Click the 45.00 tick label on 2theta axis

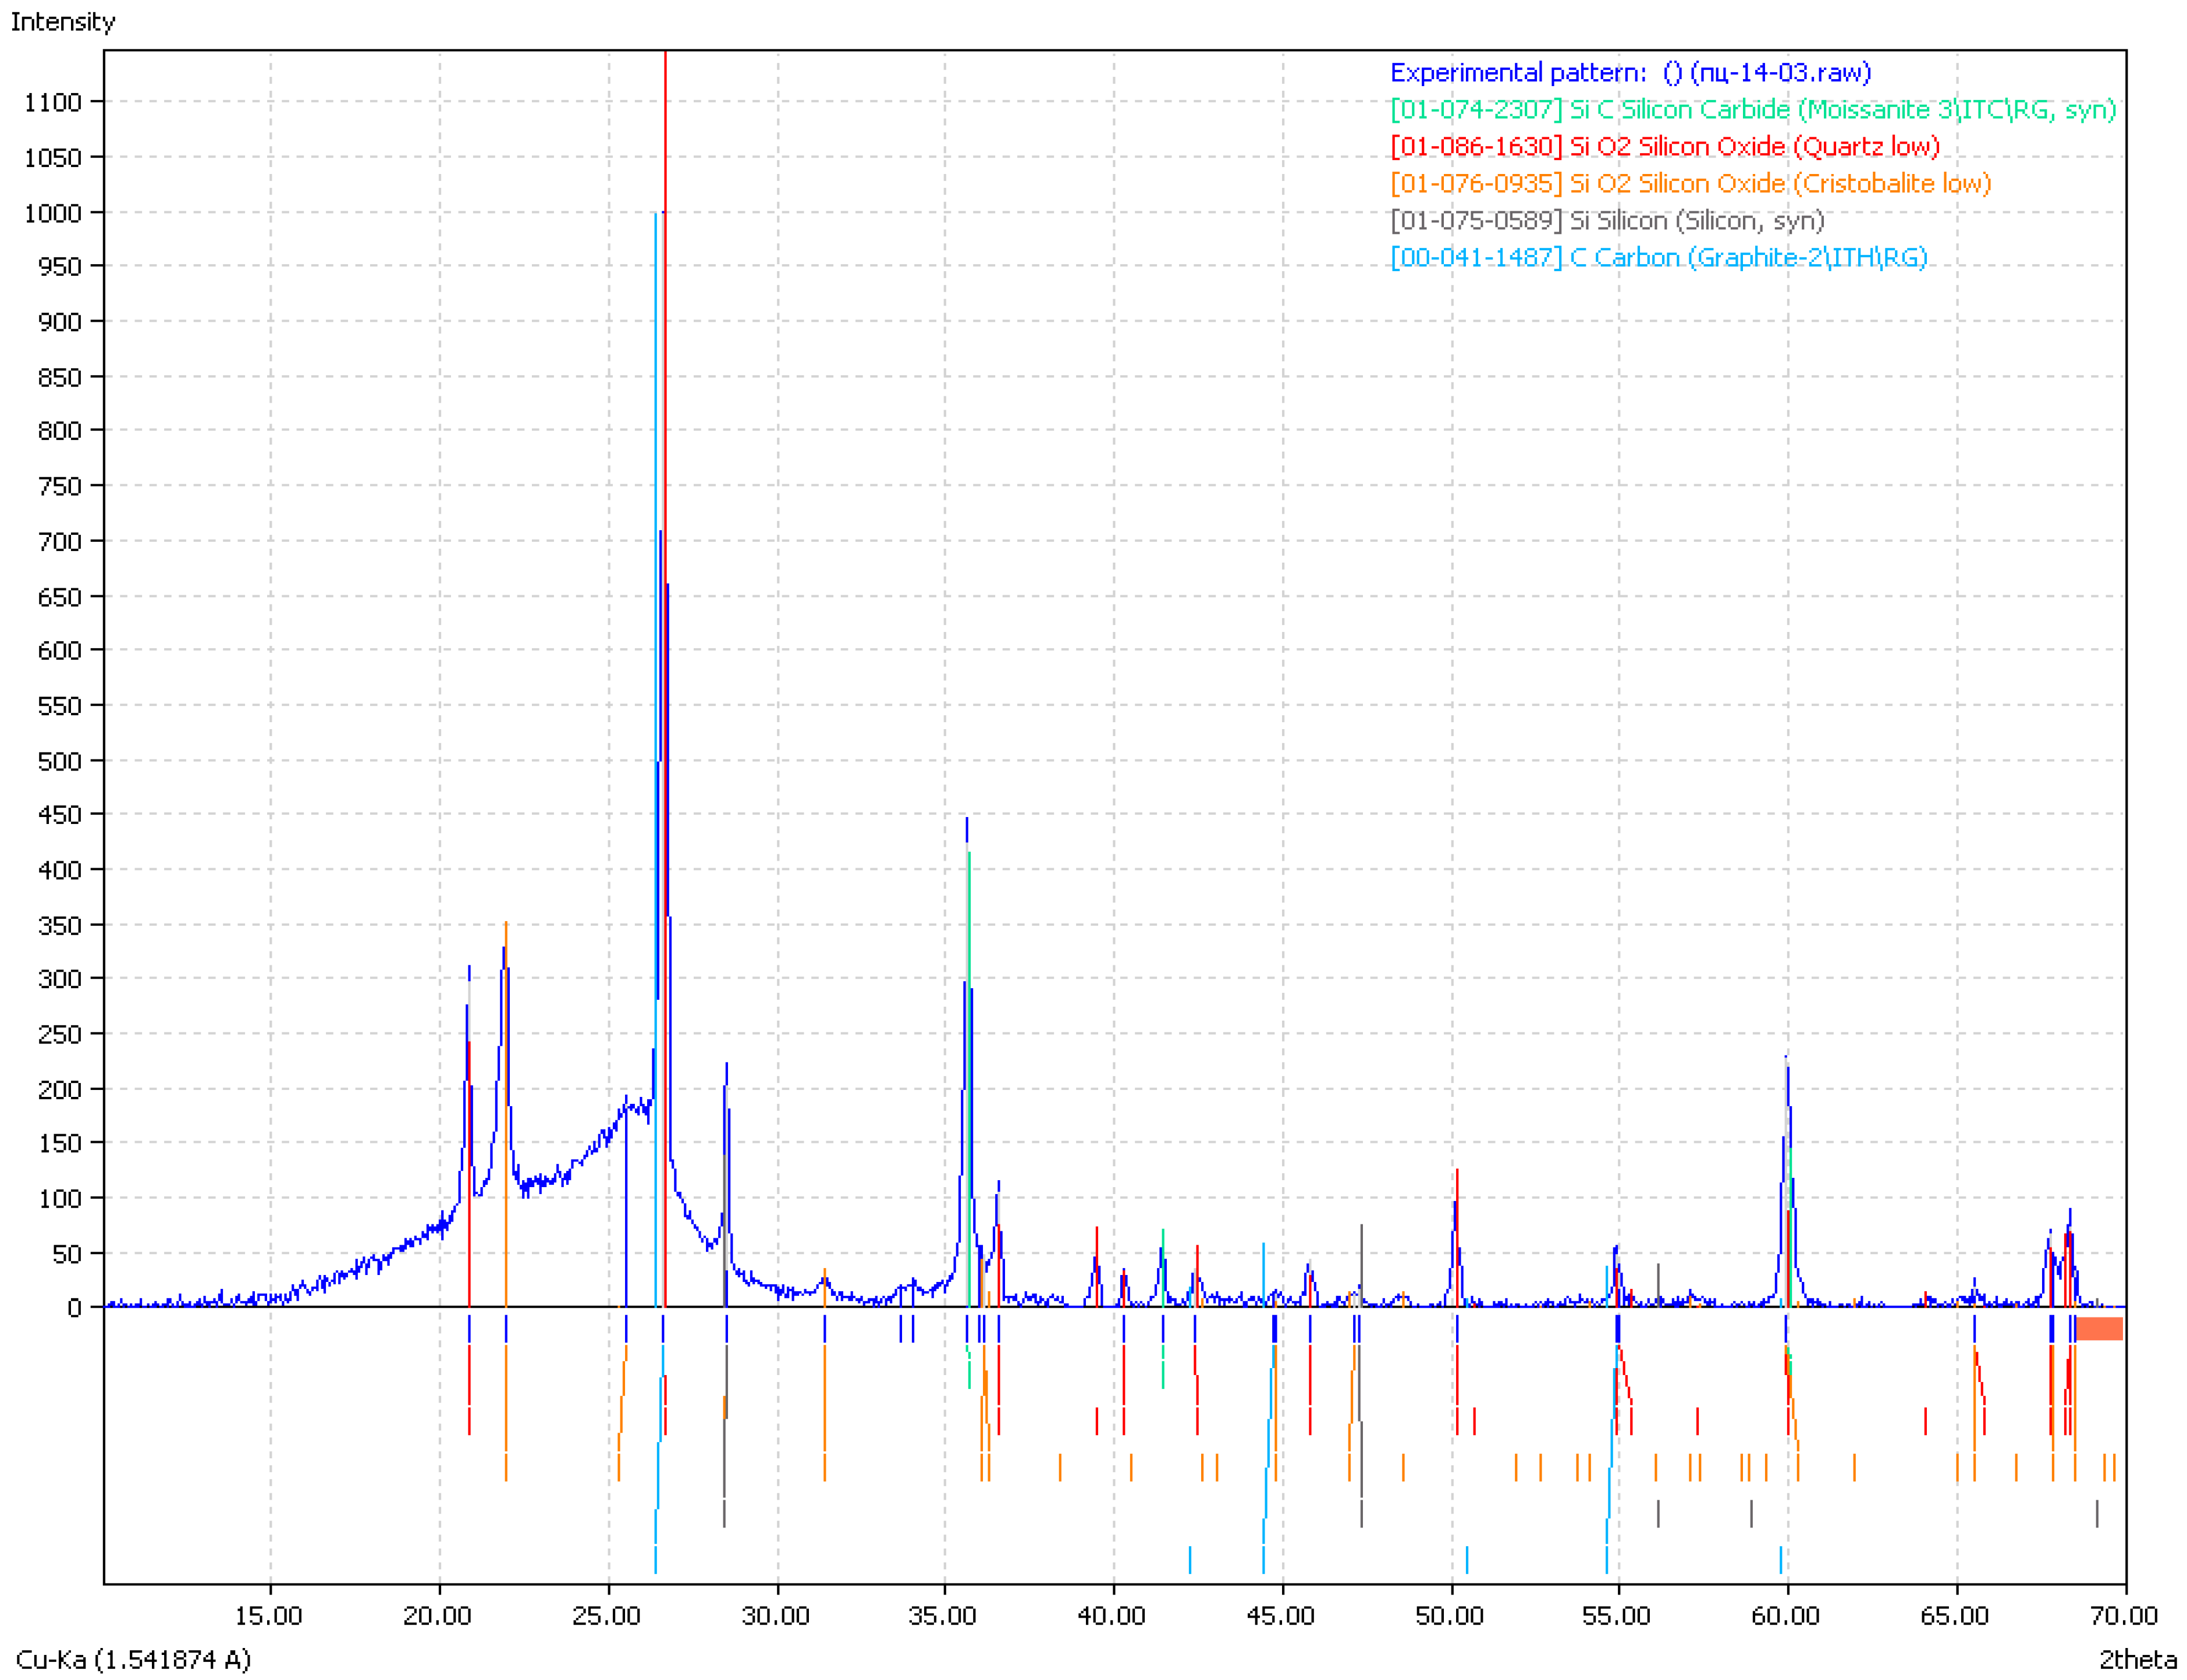click(1280, 1616)
